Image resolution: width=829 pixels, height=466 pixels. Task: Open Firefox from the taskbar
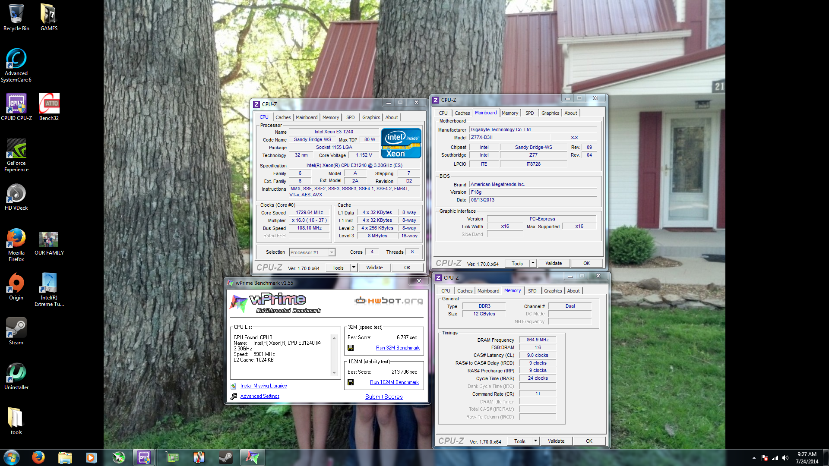(38, 457)
